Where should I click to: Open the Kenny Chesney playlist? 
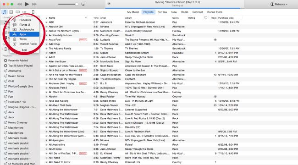18,123
